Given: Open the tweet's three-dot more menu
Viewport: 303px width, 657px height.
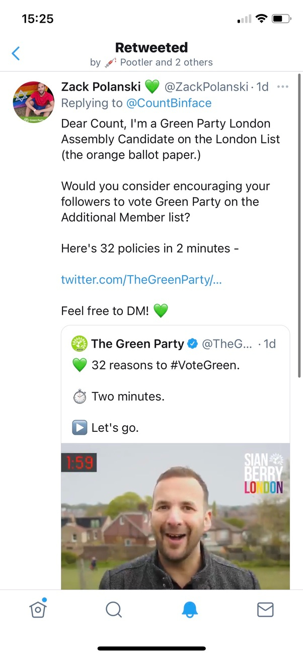Looking at the screenshot, I should click(x=283, y=87).
